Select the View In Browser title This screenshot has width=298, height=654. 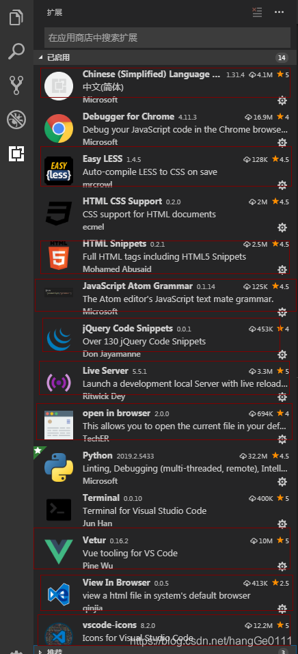point(116,583)
